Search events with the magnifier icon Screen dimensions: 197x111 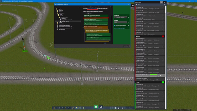[80, 7]
